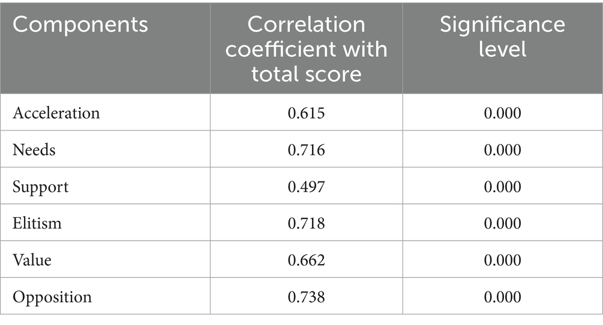The width and height of the screenshot is (603, 325).
Task: Click the 0.497 correlation value
Action: (x=306, y=187)
